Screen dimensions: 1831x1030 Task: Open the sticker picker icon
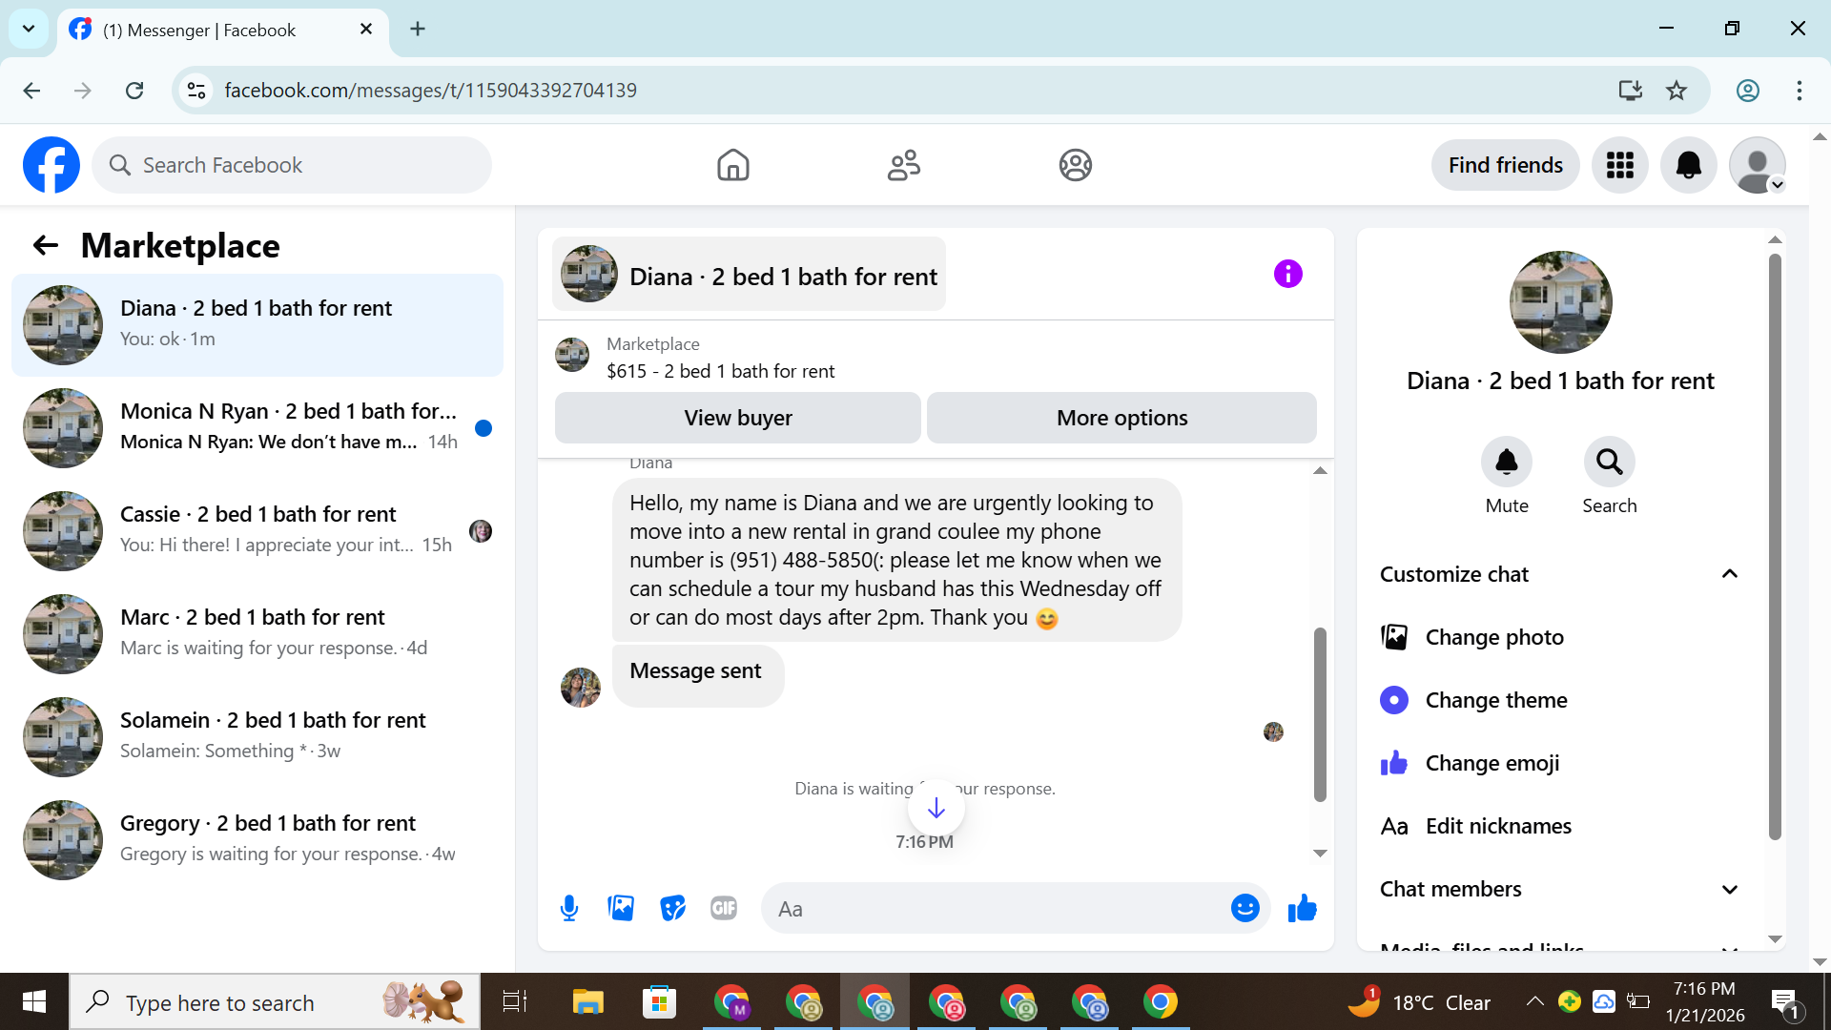click(672, 909)
